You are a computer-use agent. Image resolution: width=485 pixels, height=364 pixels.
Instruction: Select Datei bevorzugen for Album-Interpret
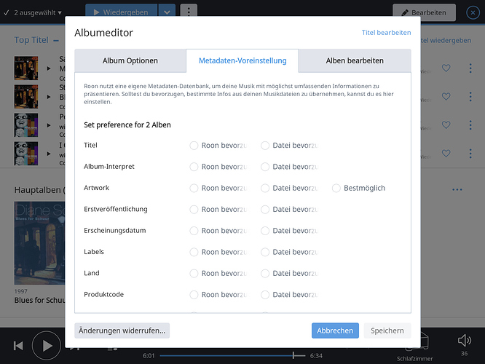click(x=265, y=167)
